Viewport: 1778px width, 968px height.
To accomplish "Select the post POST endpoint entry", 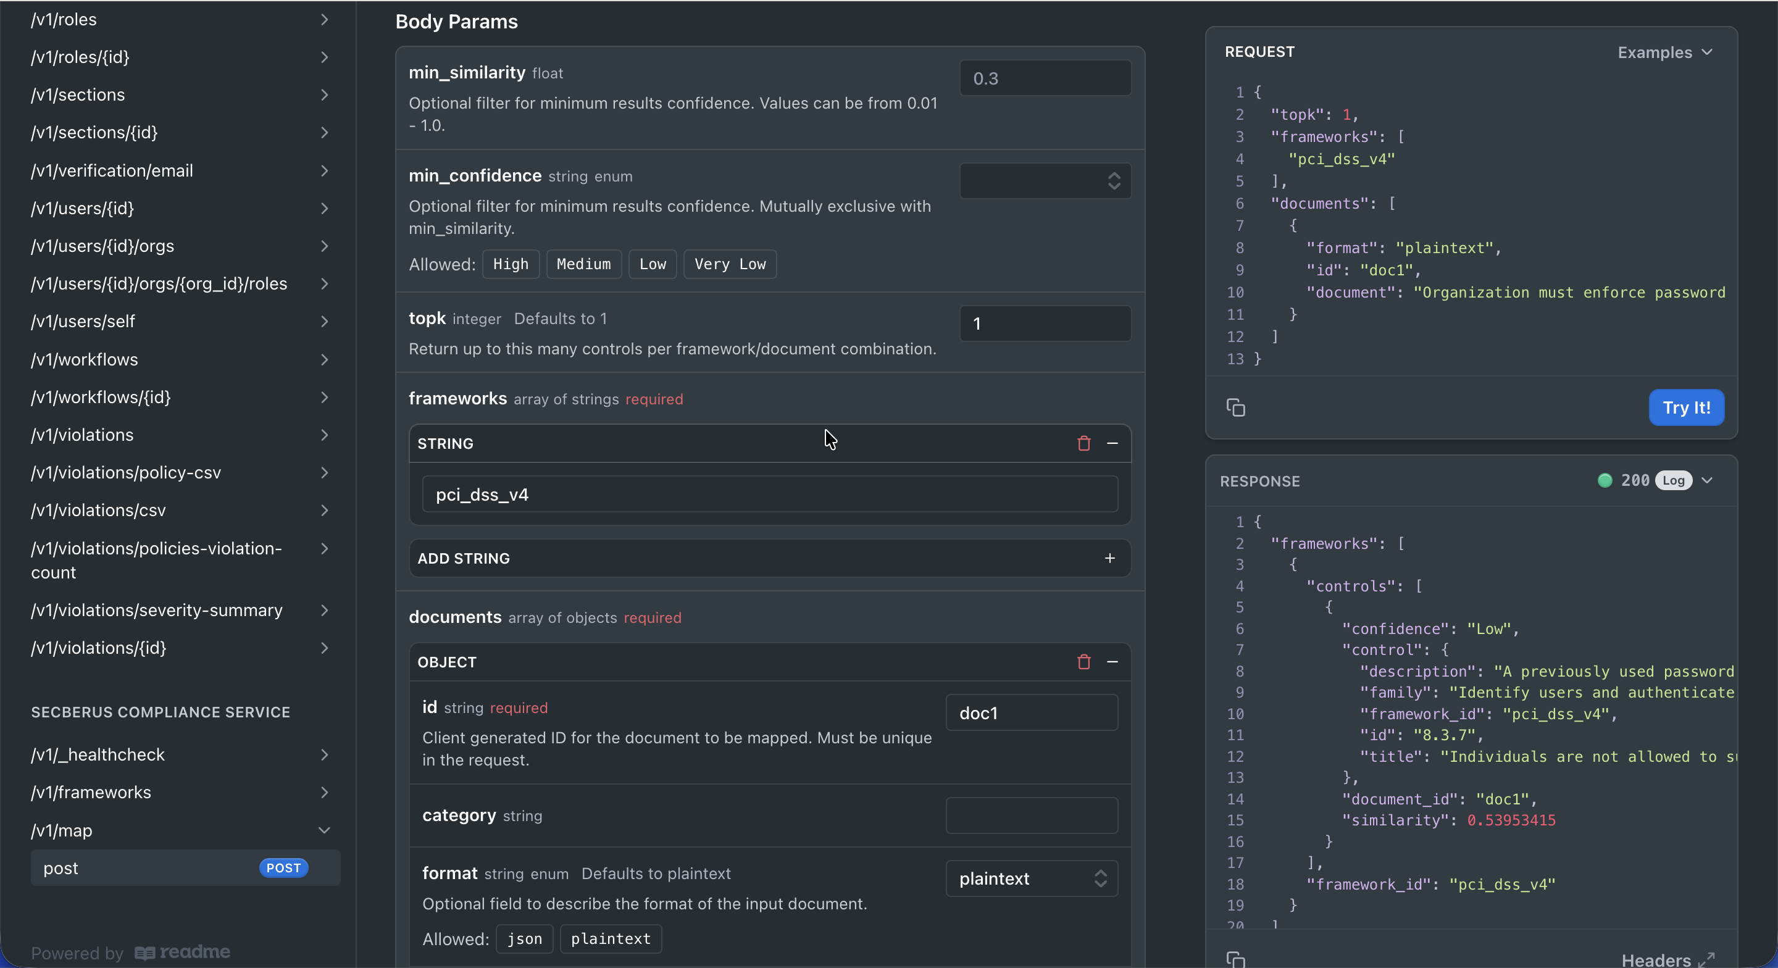I will (185, 868).
